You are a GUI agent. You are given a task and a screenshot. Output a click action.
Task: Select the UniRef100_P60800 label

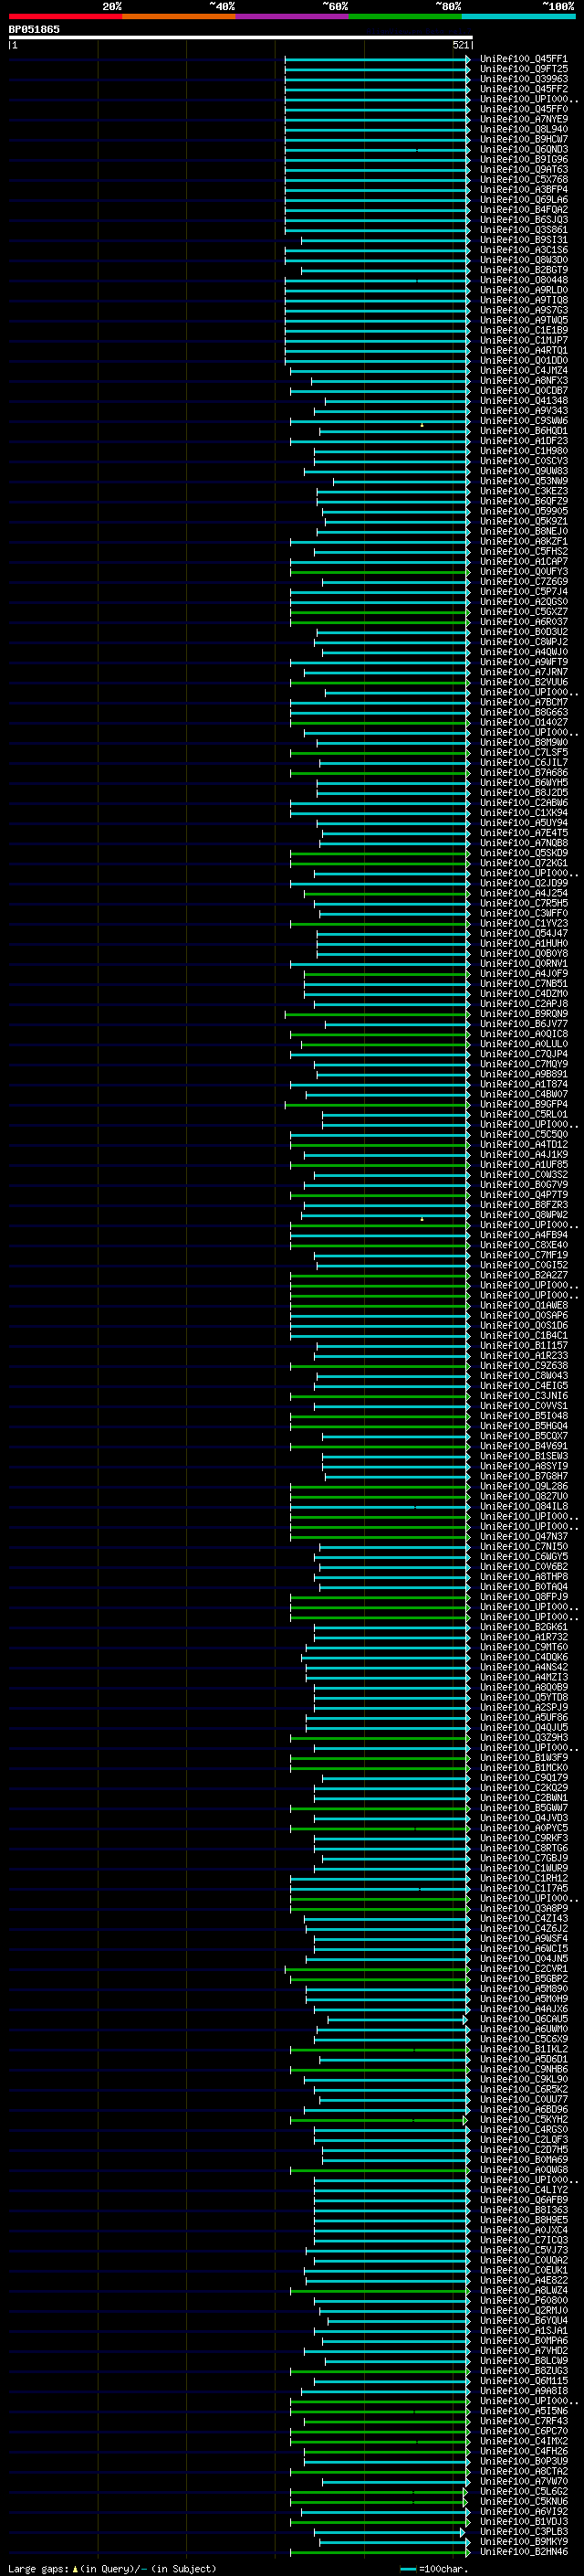click(523, 2300)
